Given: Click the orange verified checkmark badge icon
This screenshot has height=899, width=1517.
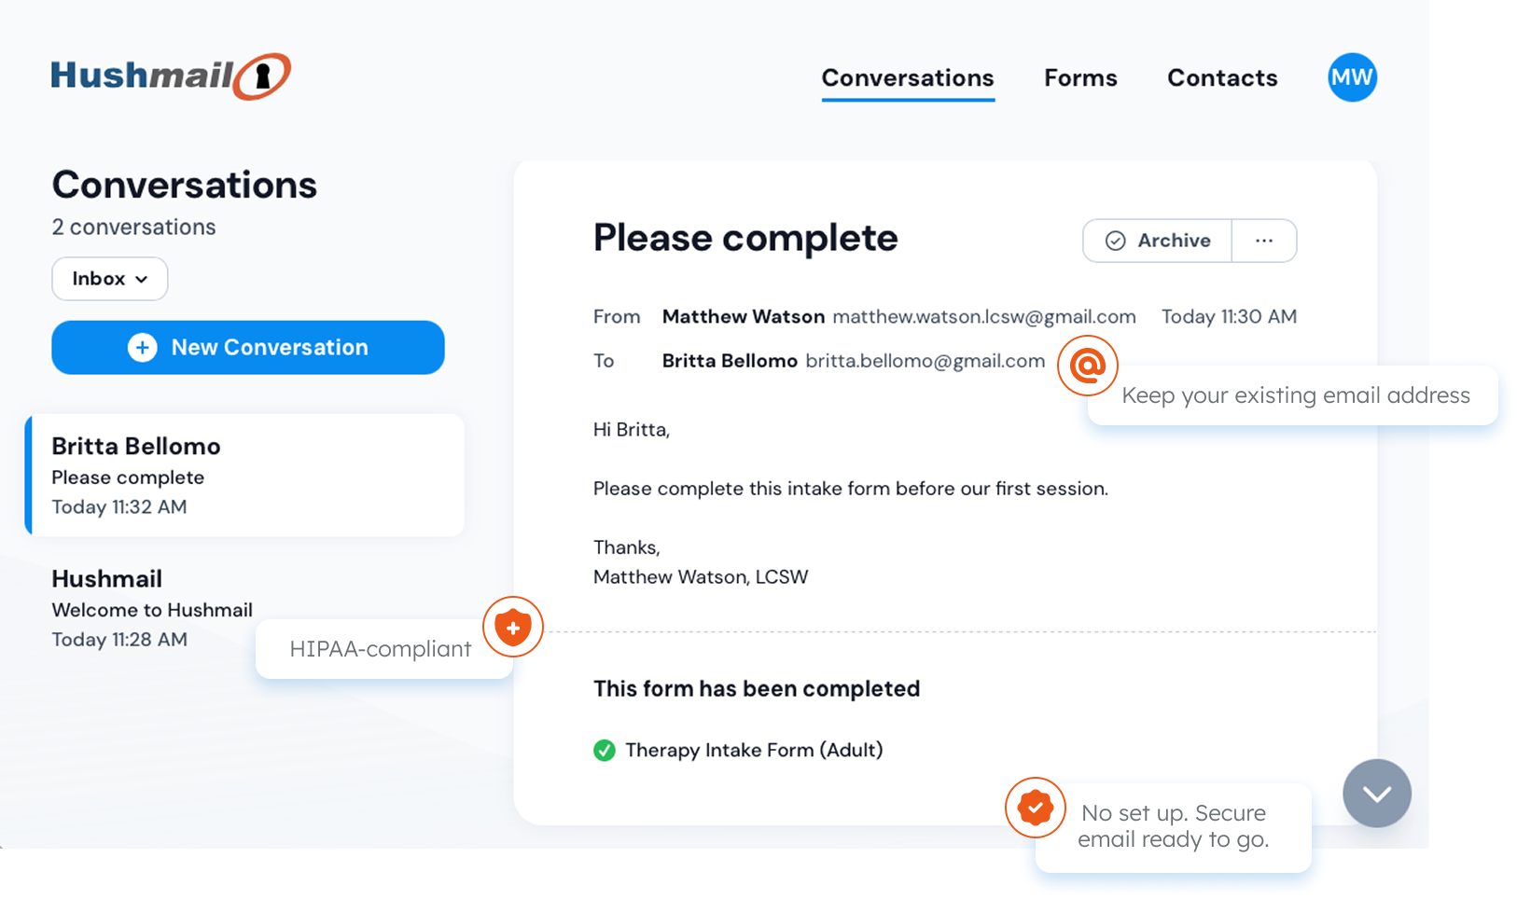Looking at the screenshot, I should point(1036,808).
